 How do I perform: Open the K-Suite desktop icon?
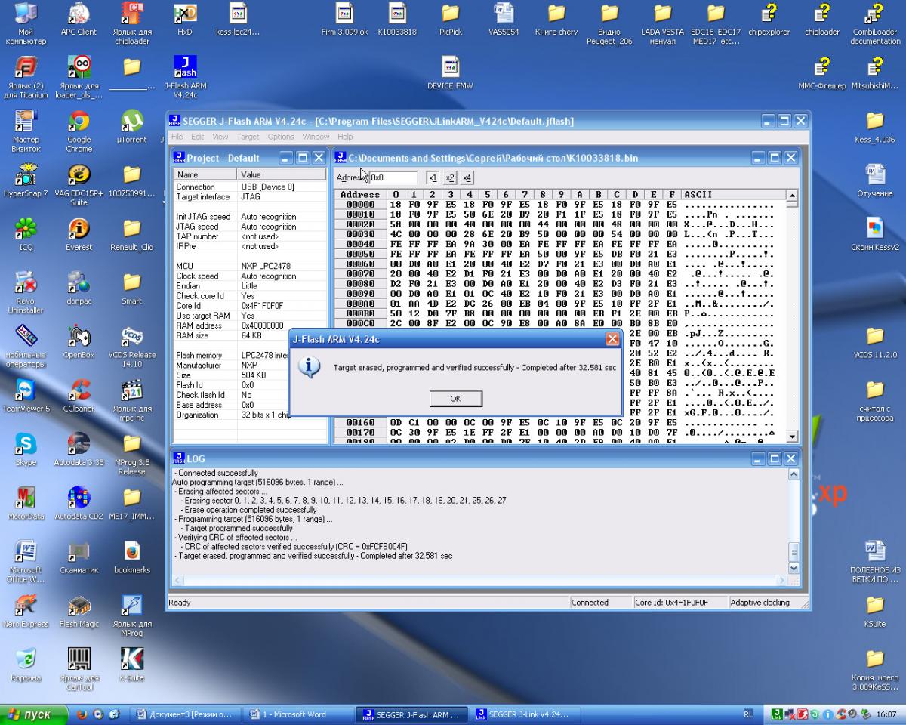(131, 659)
